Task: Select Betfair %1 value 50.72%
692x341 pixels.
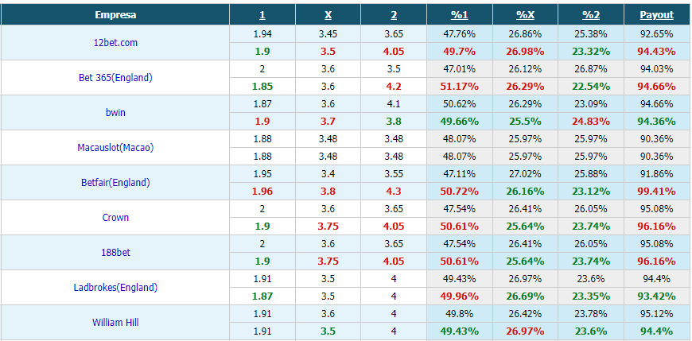Action: coord(459,192)
